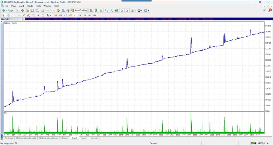Expand the new chart dropdown arrow
The image size is (273, 145).
[6, 11]
